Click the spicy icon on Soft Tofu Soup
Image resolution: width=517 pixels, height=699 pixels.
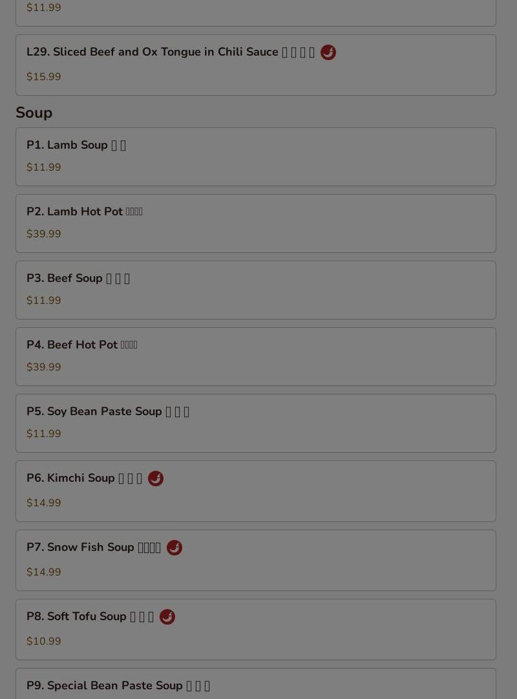[167, 617]
